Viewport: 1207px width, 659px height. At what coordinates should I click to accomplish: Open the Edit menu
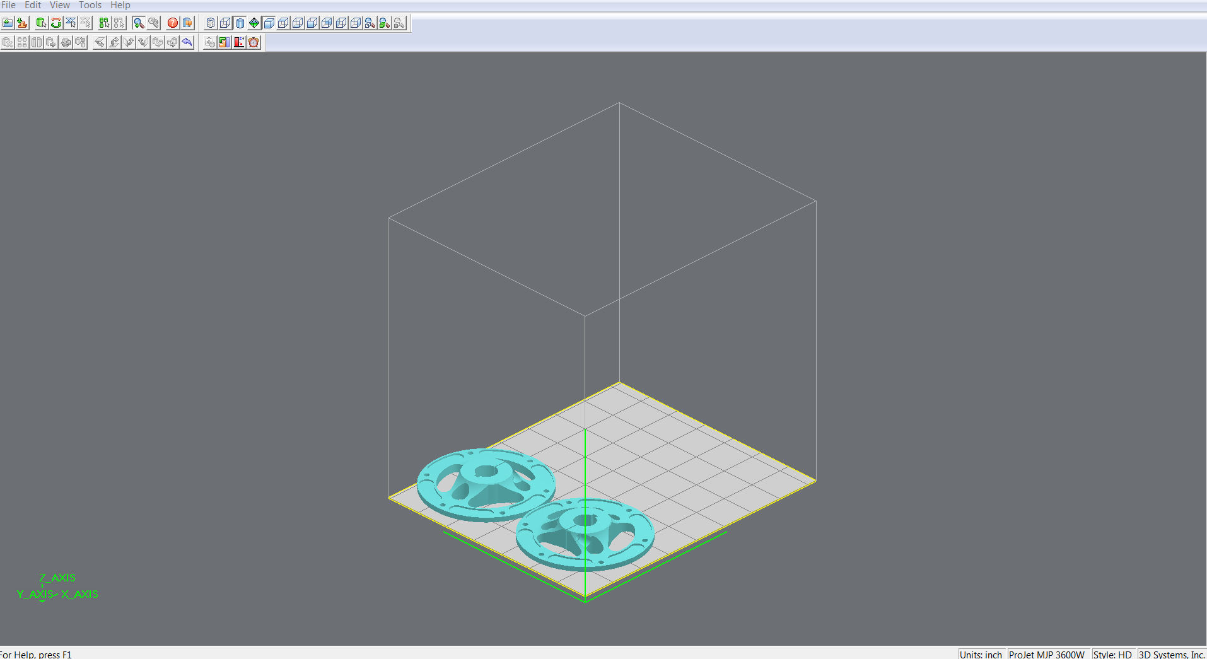(33, 5)
